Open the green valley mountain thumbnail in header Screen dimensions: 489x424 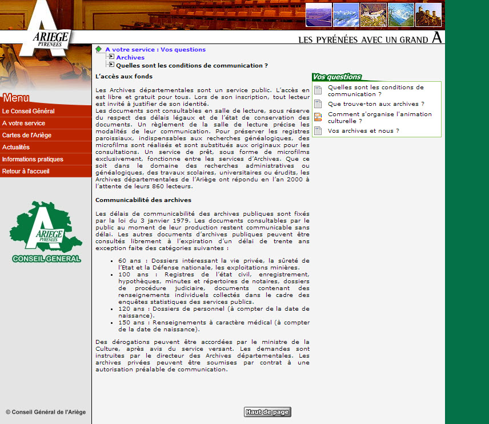click(401, 15)
